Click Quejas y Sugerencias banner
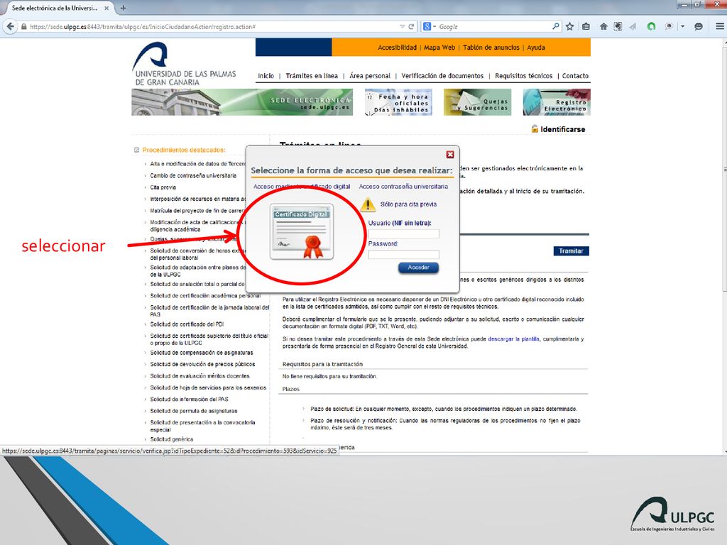The width and height of the screenshot is (727, 545). (478, 102)
